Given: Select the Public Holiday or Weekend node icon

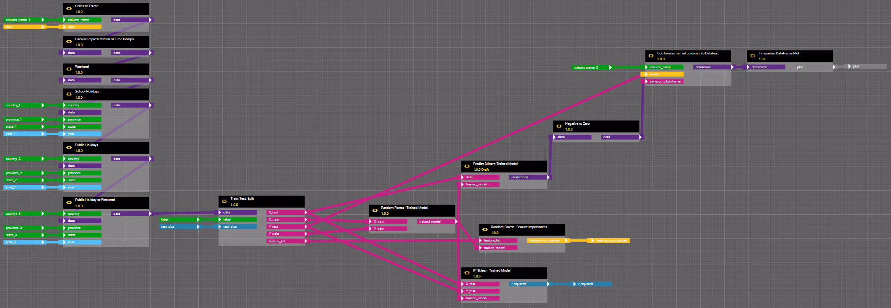Looking at the screenshot, I should pos(69,203).
